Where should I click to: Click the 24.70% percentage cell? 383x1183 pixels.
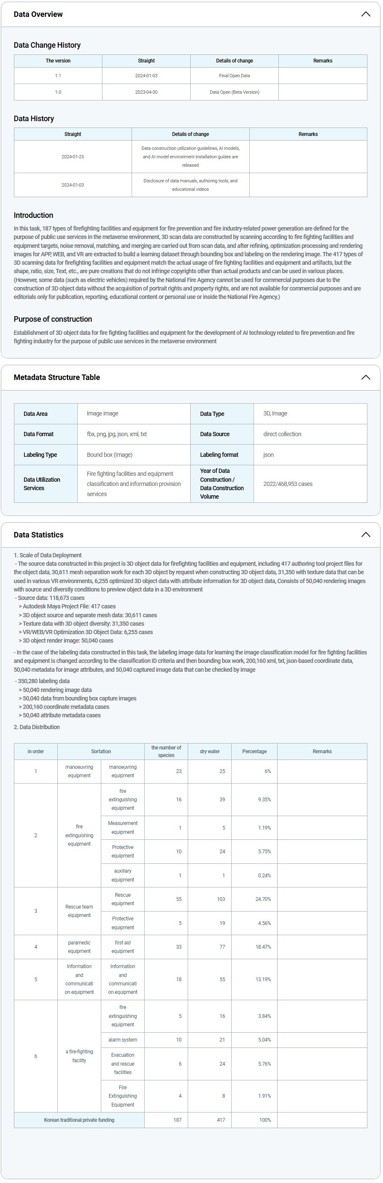coord(263,899)
